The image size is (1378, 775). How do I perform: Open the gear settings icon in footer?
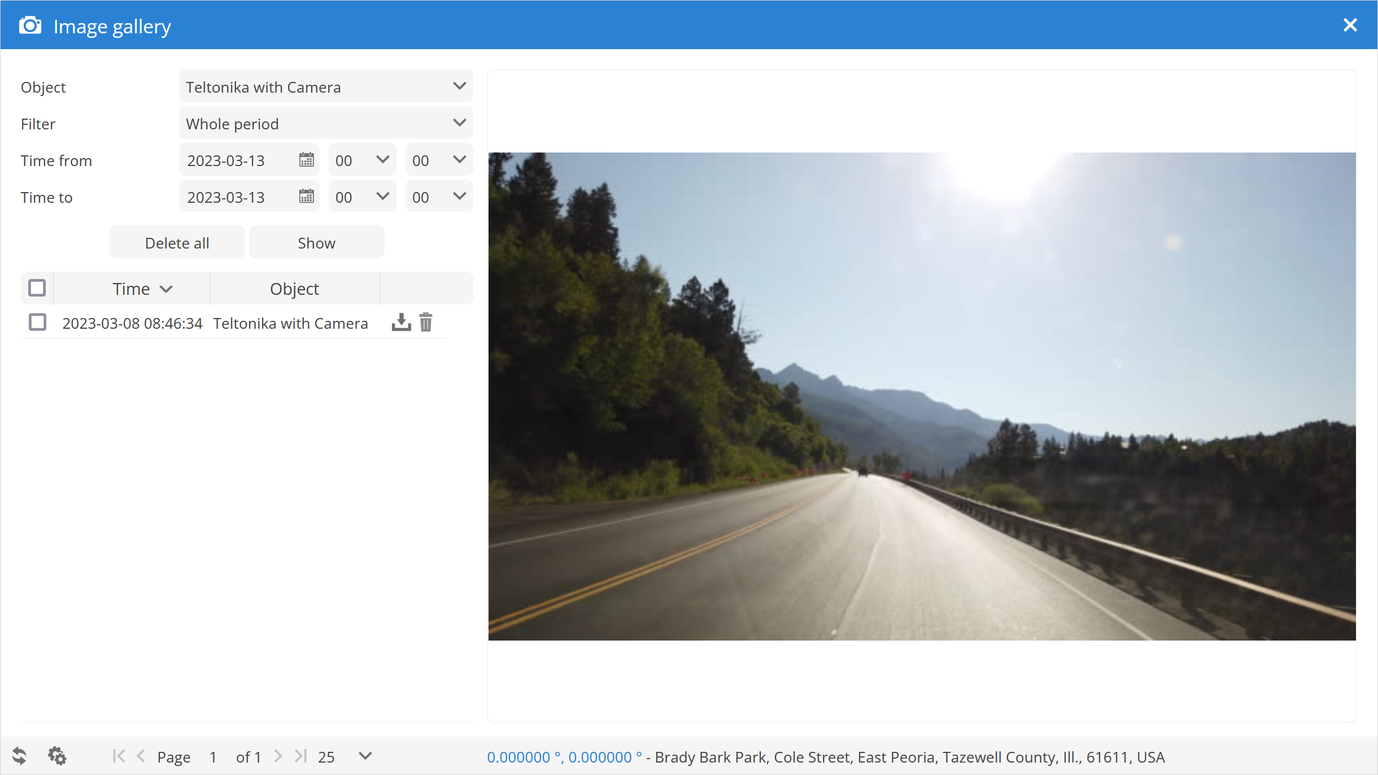pyautogui.click(x=56, y=756)
